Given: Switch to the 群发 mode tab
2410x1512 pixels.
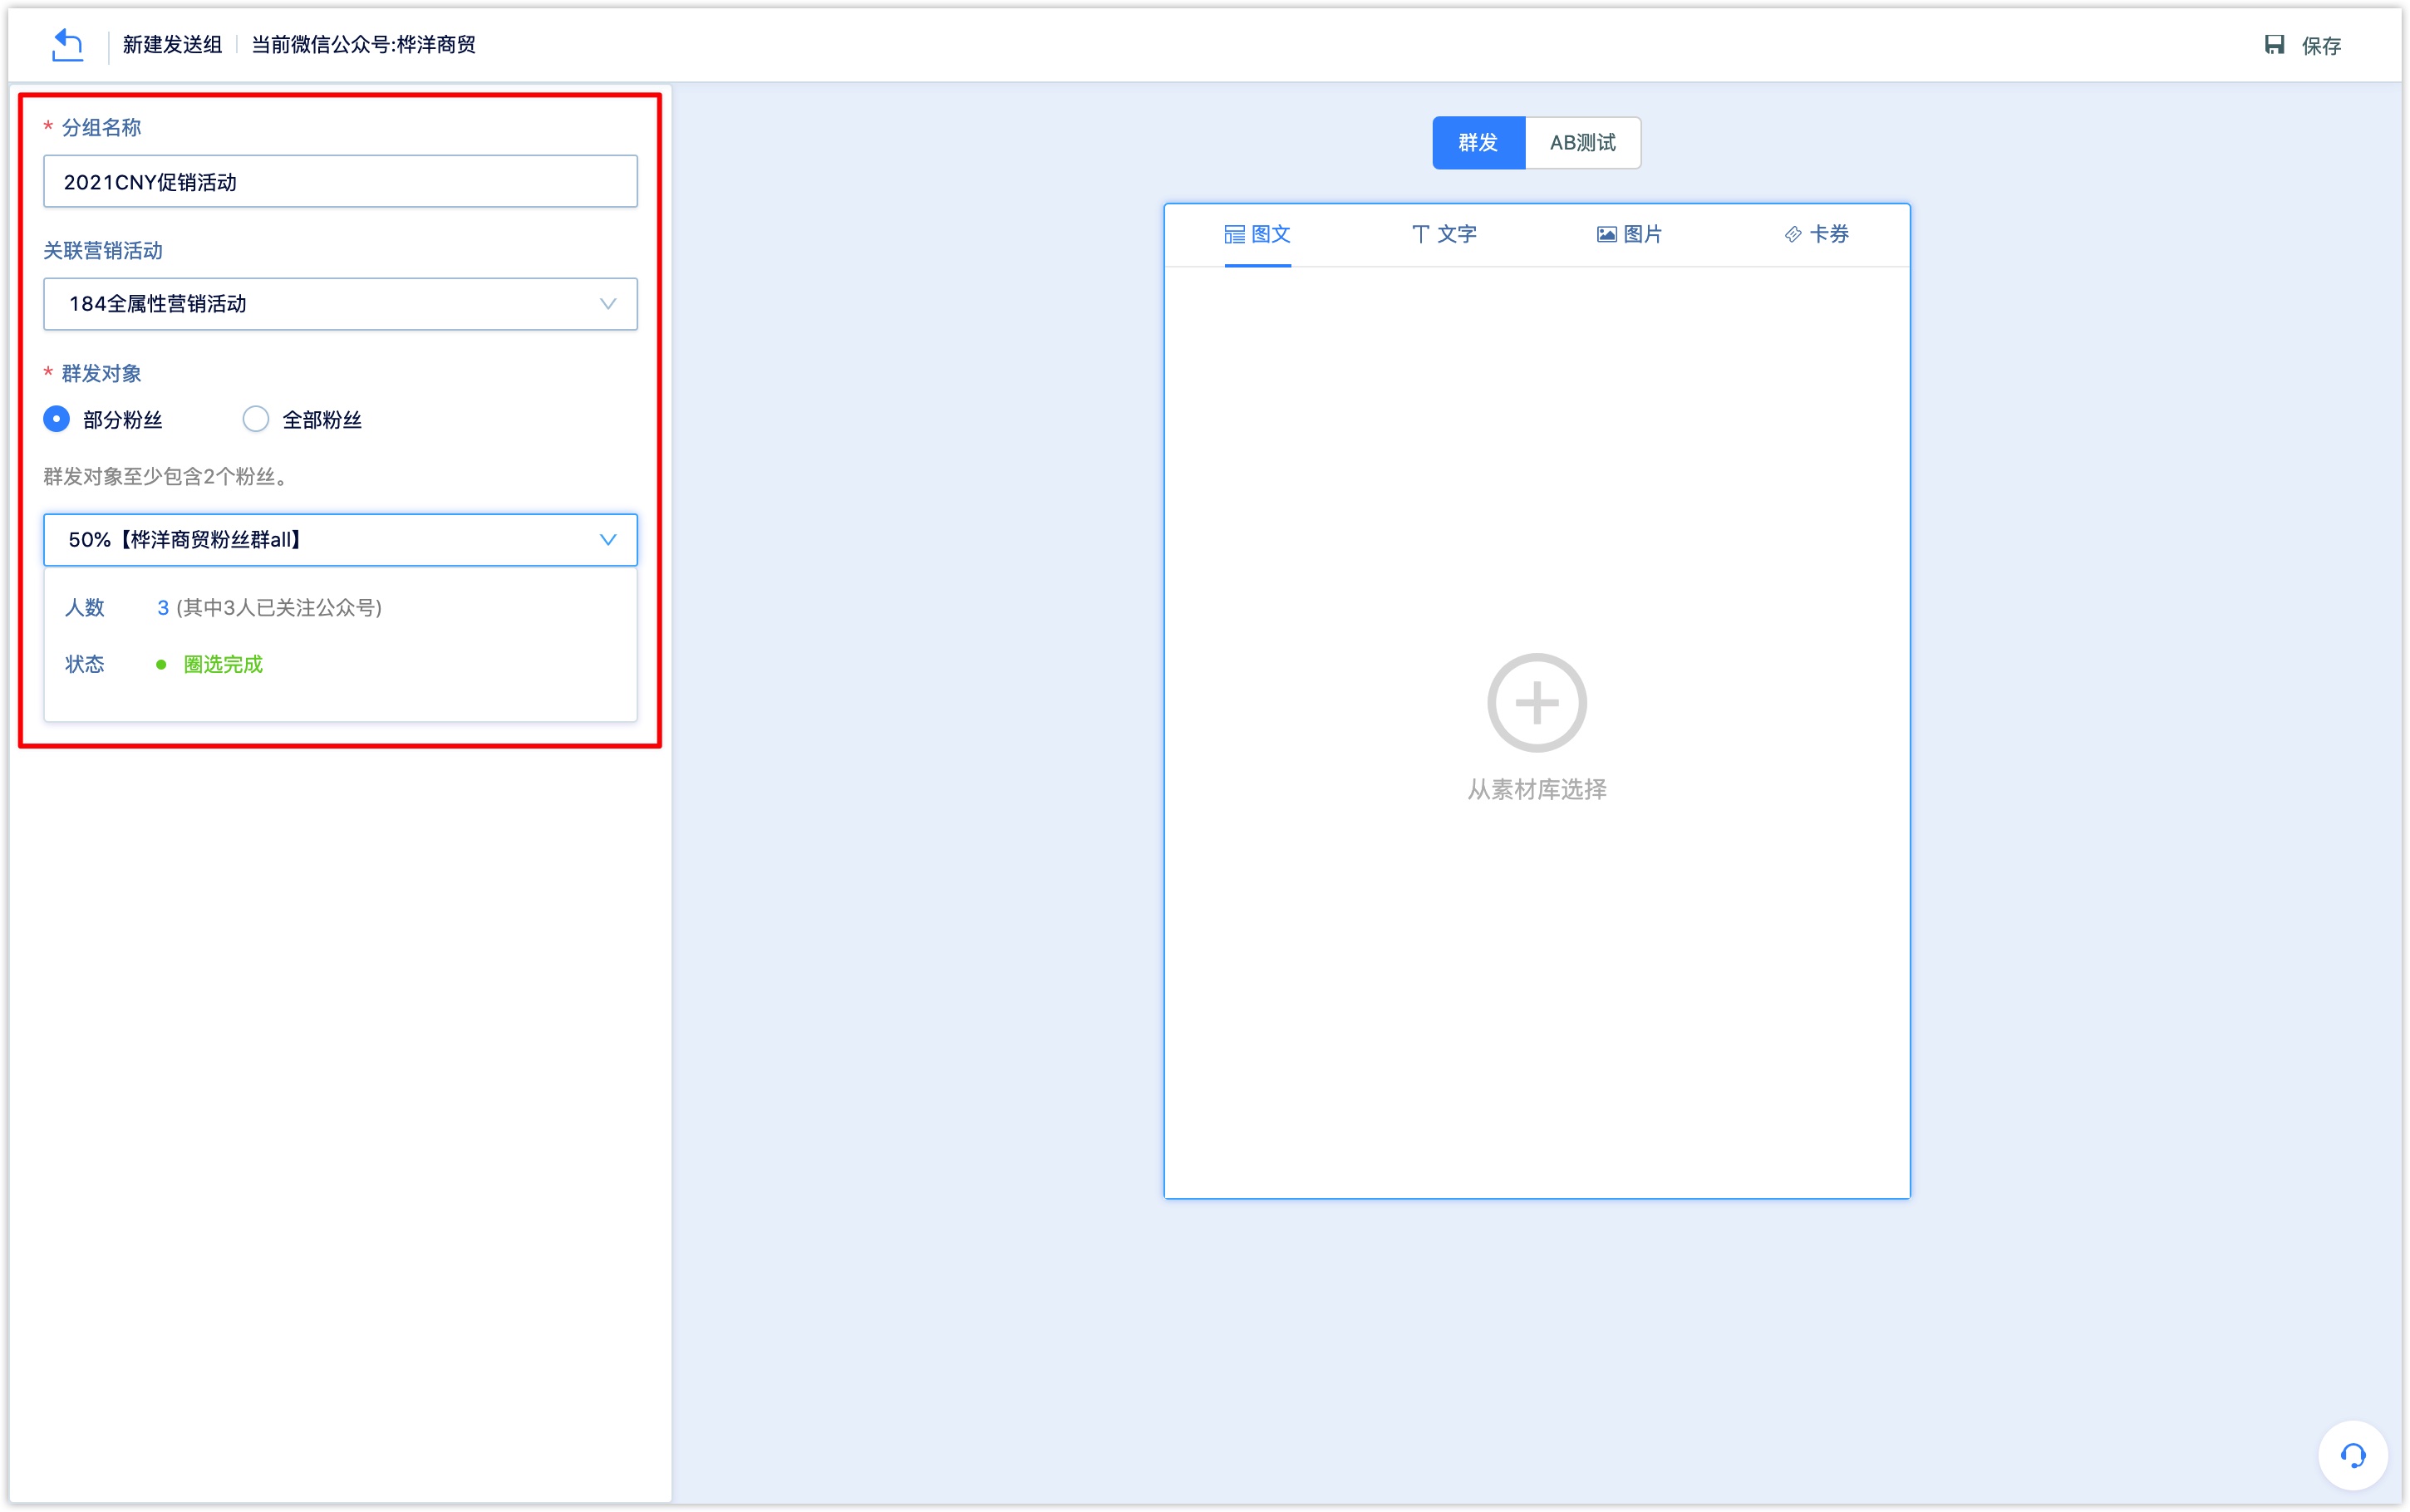Looking at the screenshot, I should 1478,143.
